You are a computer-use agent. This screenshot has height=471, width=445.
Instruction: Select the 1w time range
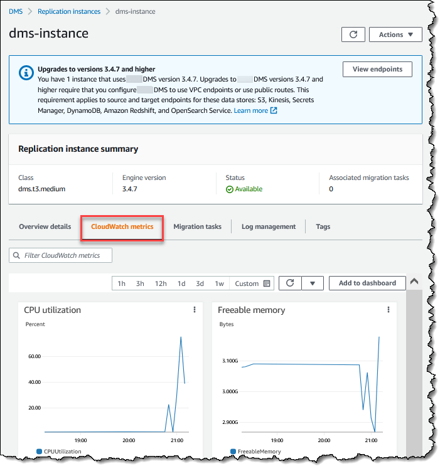pos(219,283)
